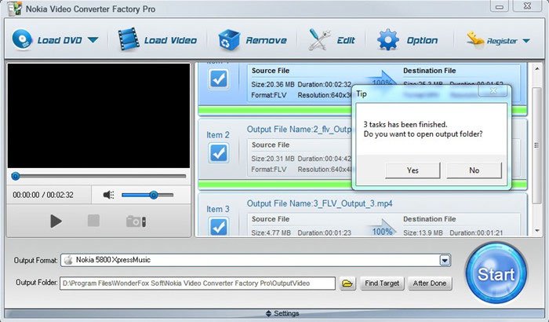Close the Tip dialog
The image size is (549, 322).
coord(493,91)
